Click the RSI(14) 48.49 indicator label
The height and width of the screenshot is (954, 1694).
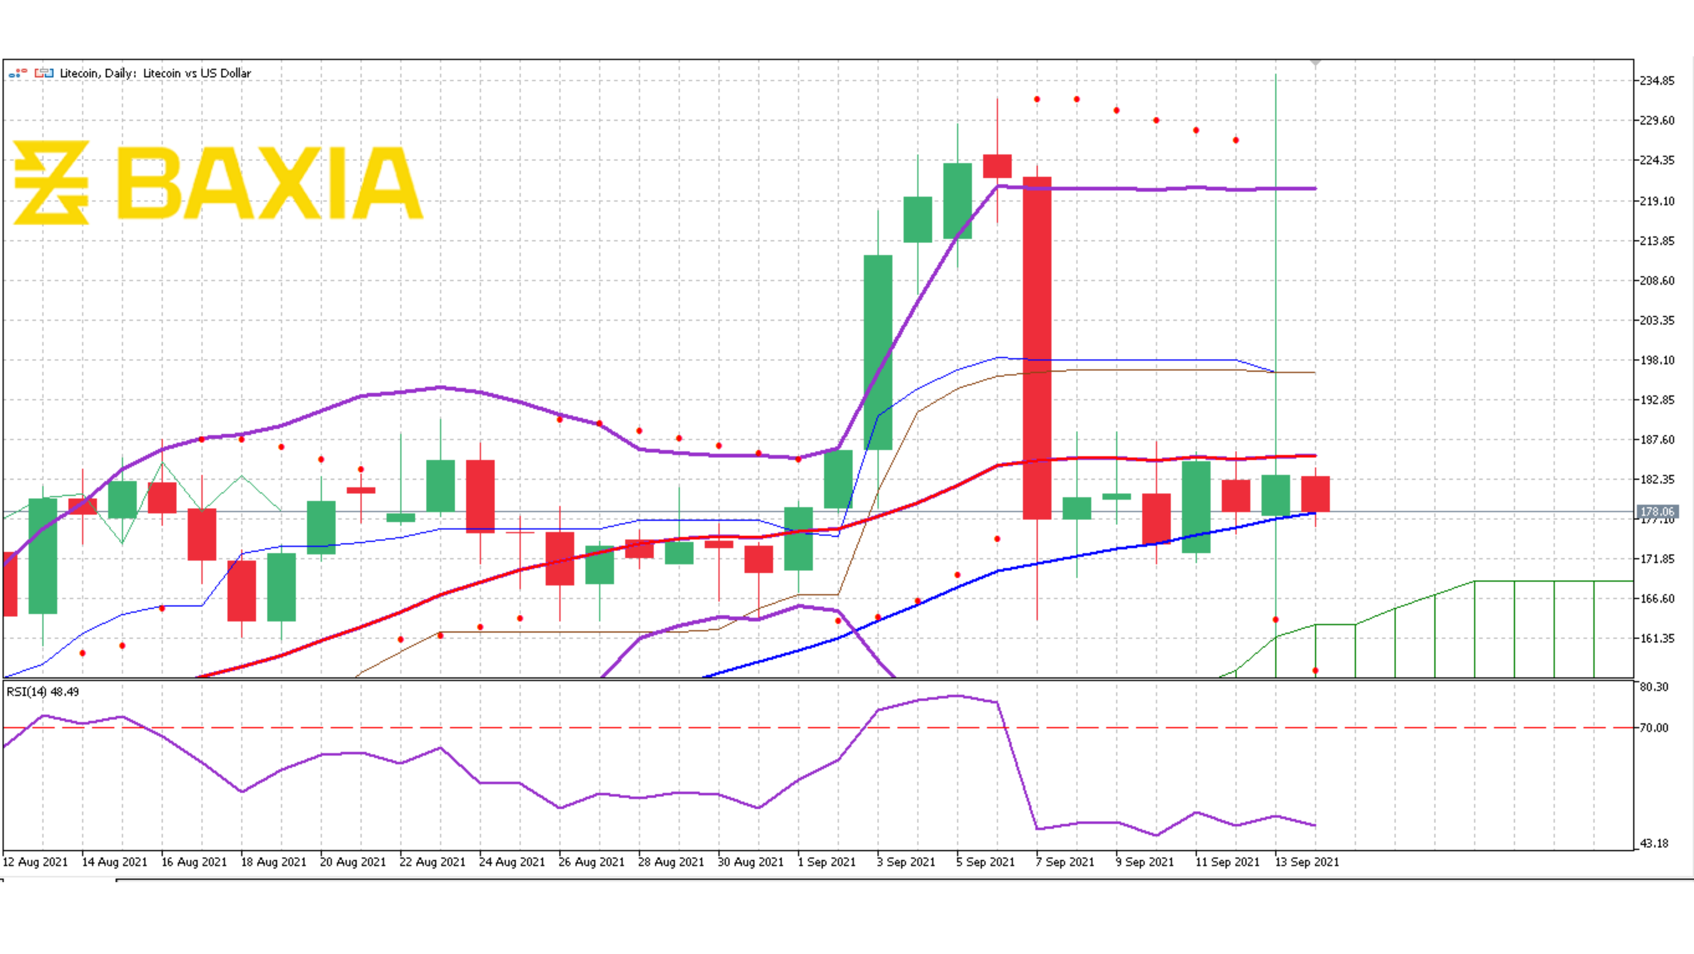tap(43, 692)
